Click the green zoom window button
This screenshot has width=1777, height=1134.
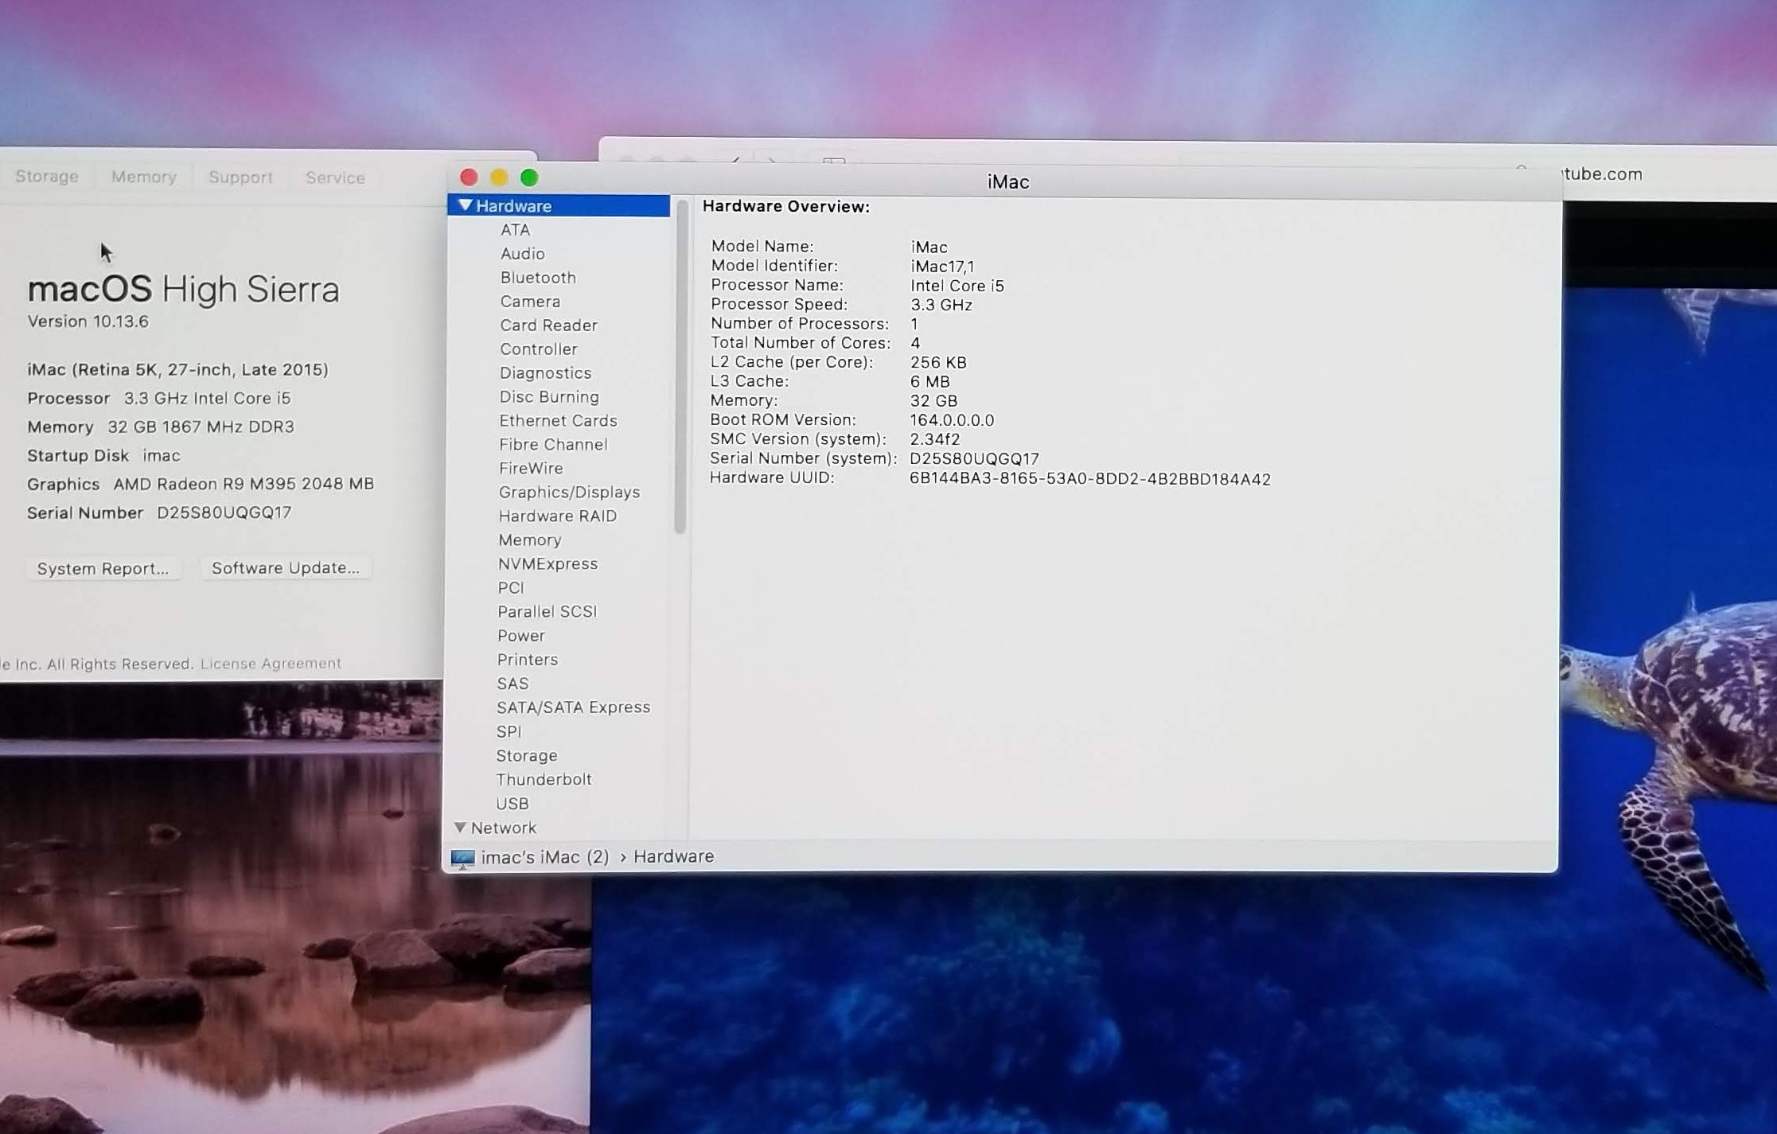point(529,177)
